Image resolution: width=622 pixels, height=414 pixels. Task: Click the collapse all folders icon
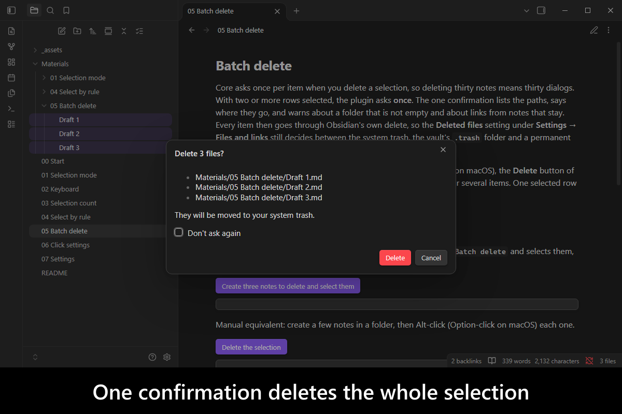coord(124,31)
